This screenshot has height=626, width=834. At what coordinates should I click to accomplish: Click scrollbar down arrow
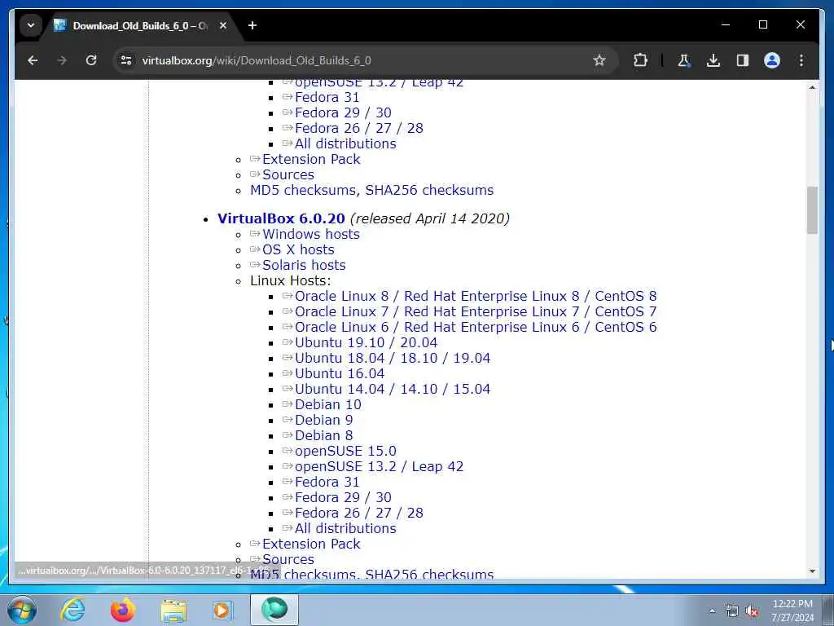pos(812,571)
